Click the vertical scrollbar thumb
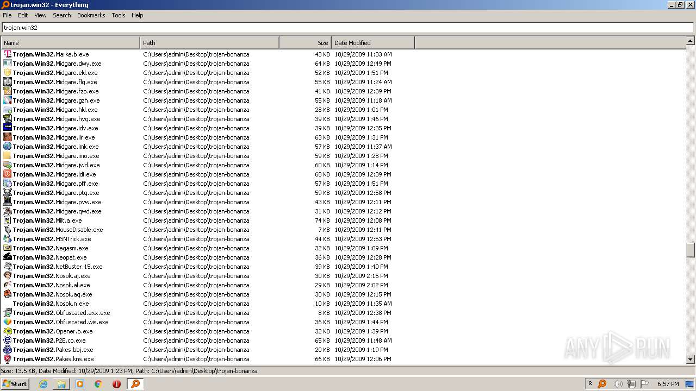696x391 pixels. point(691,250)
